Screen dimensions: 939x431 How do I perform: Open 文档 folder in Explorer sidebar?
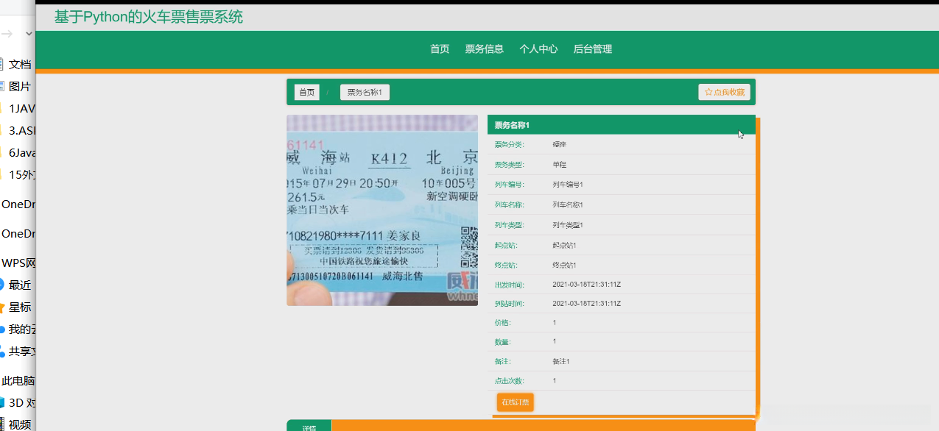19,64
